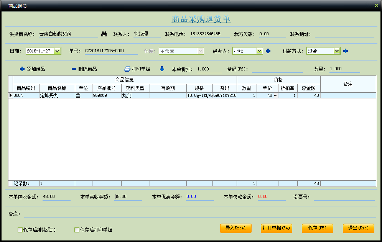Click the 商品编码 column header

[26, 88]
